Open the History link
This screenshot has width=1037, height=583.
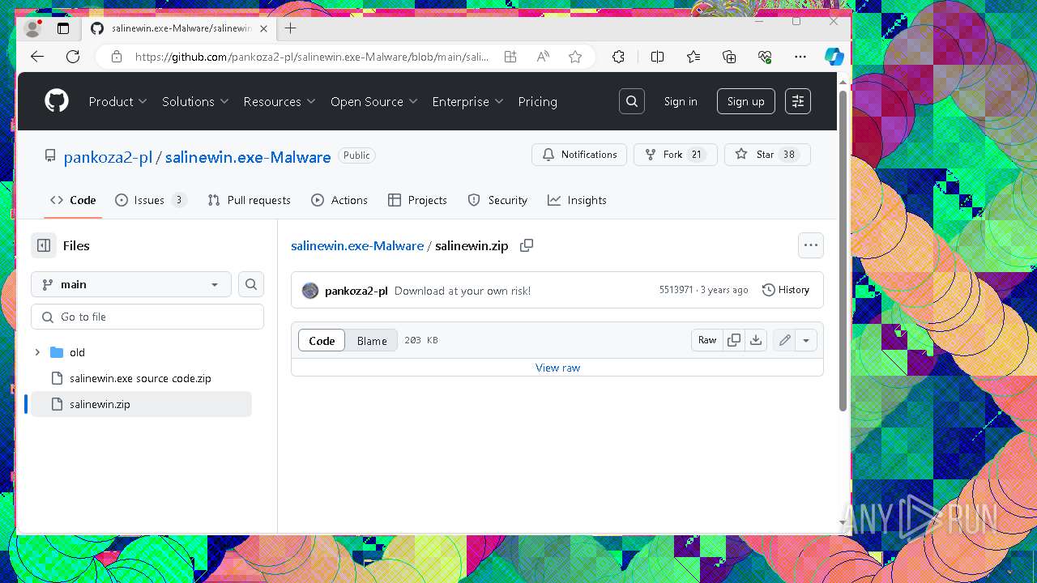(786, 290)
